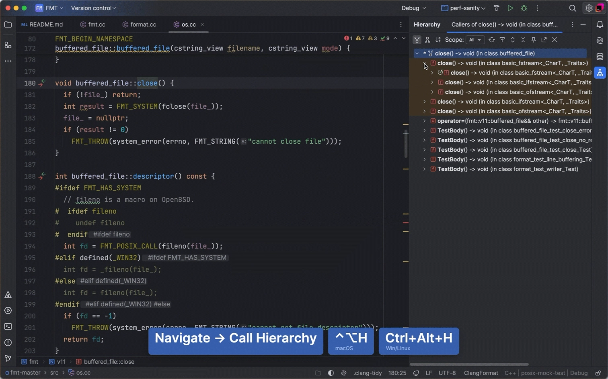The image size is (608, 379).
Task: Expand close() in basic_ifstream<_CharT, _Traits>) node
Action: 424,102
